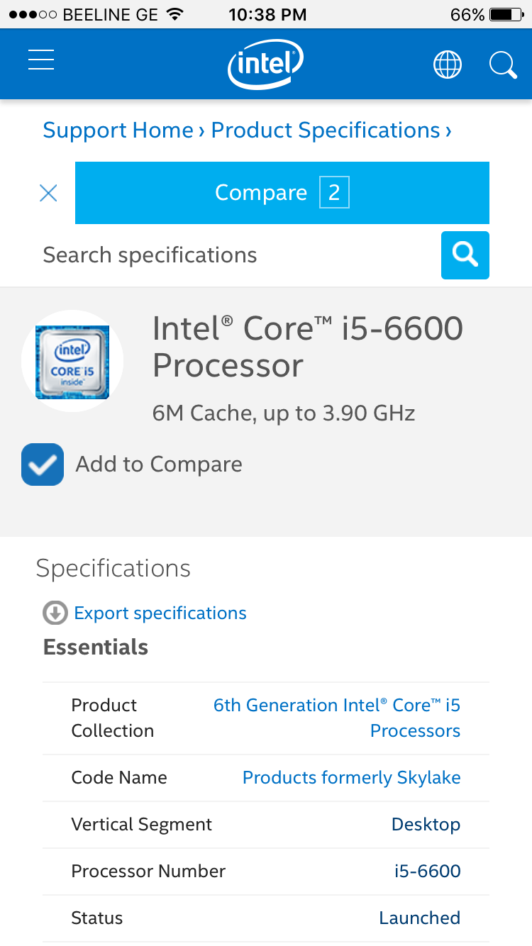Tap the Core i5 processor badge image
532x946 pixels.
click(72, 362)
